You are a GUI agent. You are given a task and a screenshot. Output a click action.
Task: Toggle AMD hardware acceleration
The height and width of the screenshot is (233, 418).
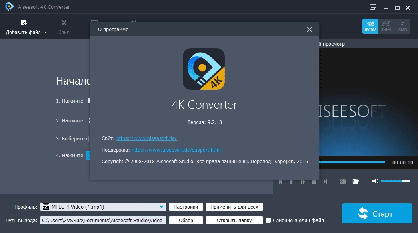(x=402, y=26)
